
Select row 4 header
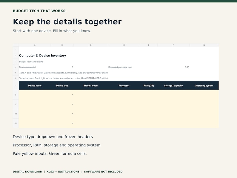(x=16, y=67)
